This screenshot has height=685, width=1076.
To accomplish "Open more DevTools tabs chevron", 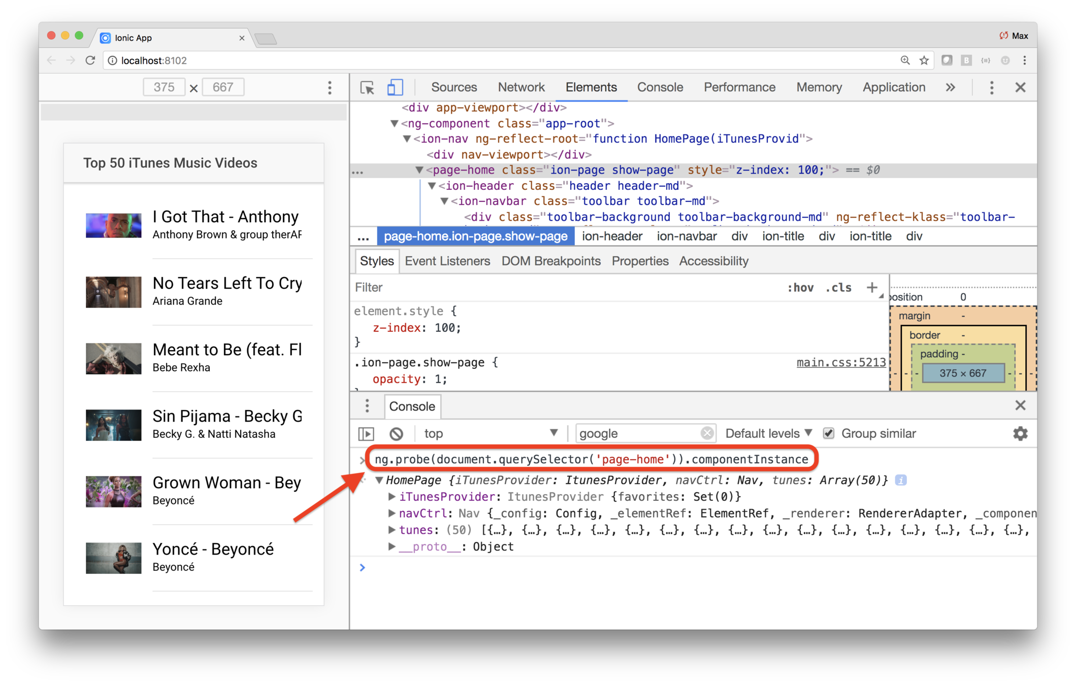I will pyautogui.click(x=950, y=88).
